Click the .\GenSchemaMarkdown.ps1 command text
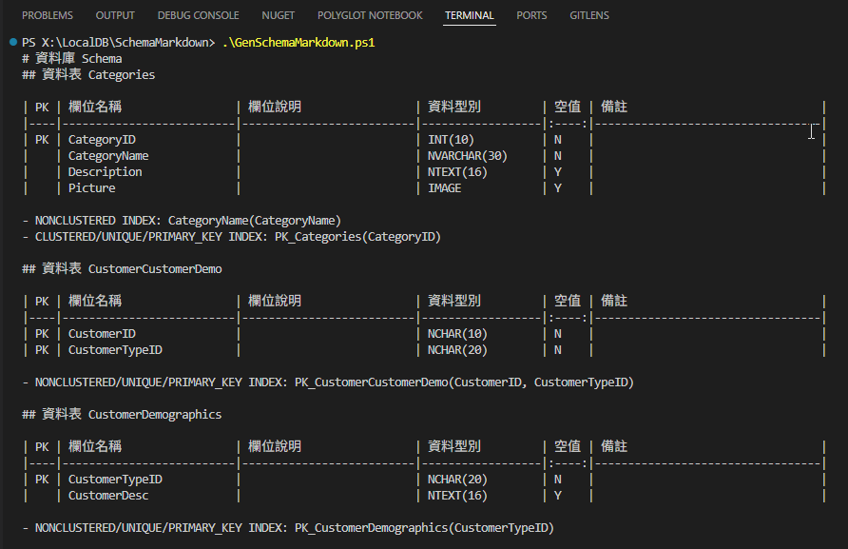 click(299, 43)
